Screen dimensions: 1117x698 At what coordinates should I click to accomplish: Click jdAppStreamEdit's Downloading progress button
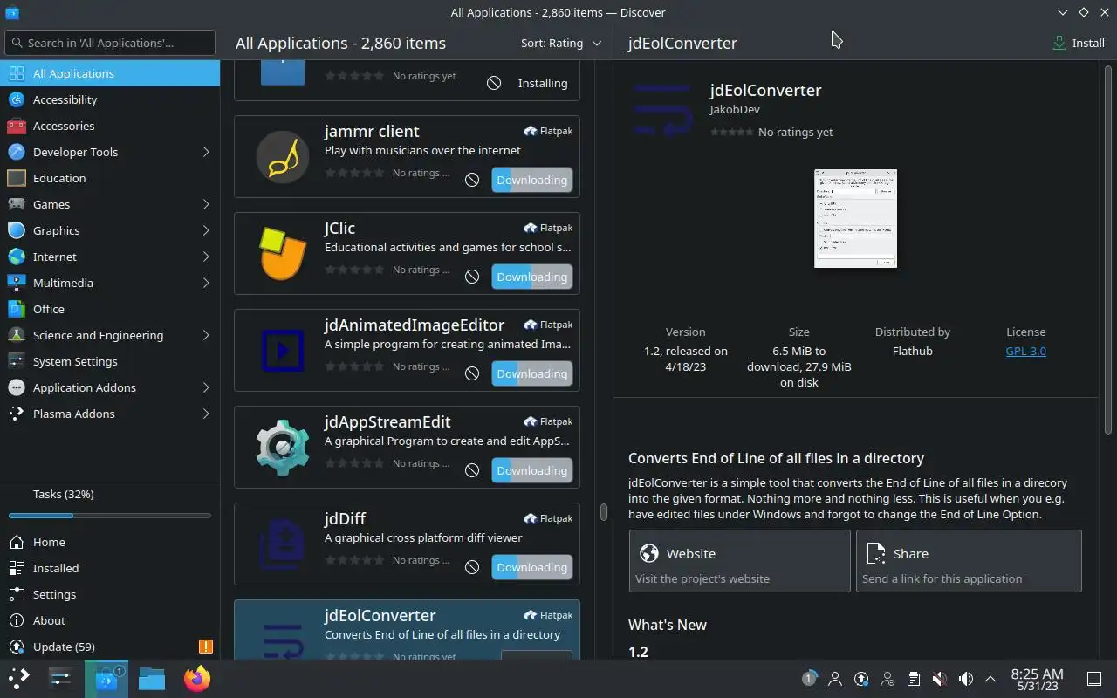532,470
